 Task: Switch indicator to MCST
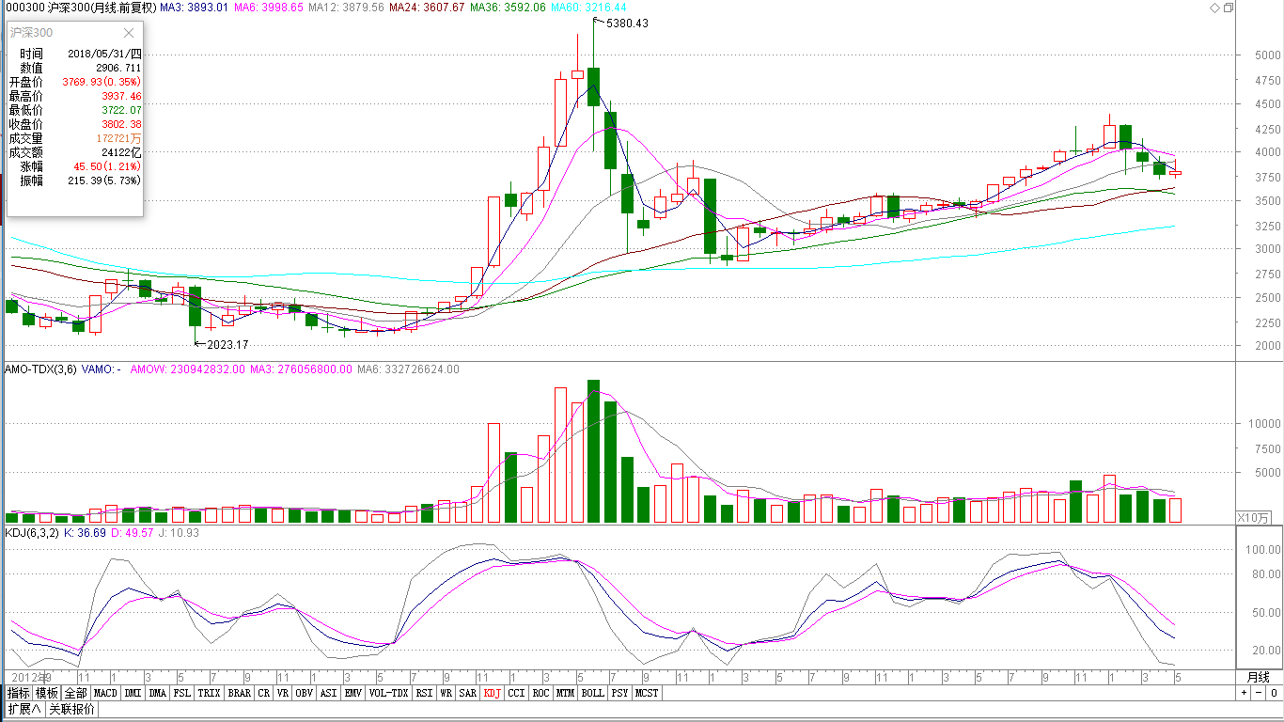(647, 693)
